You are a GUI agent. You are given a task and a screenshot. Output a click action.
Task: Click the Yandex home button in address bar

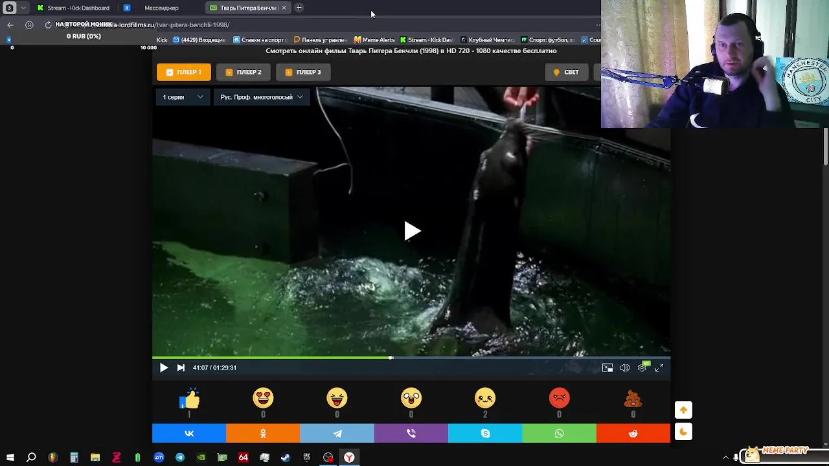click(29, 25)
